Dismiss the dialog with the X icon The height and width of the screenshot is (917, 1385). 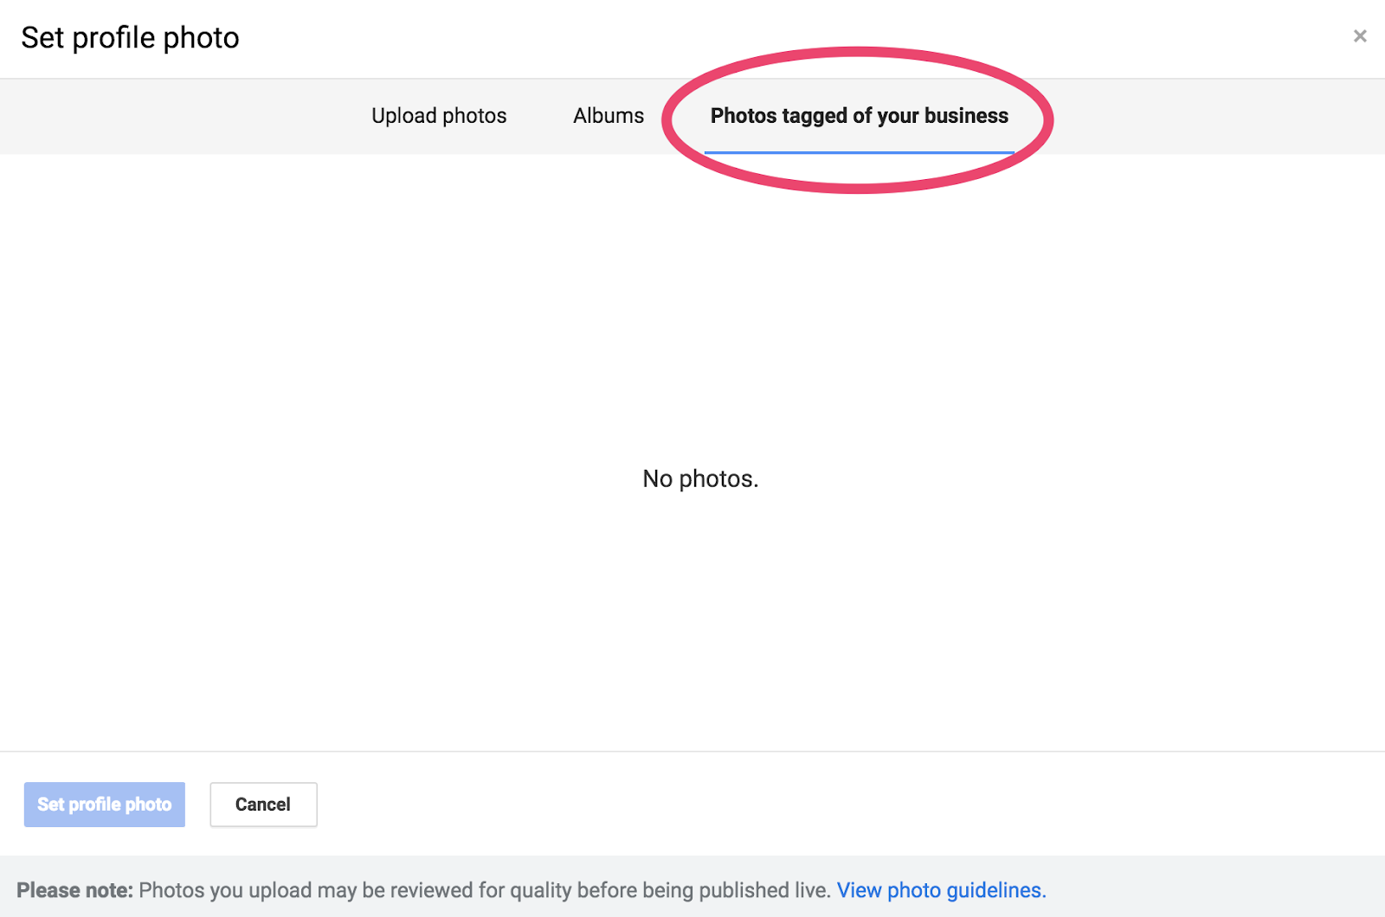(x=1360, y=36)
